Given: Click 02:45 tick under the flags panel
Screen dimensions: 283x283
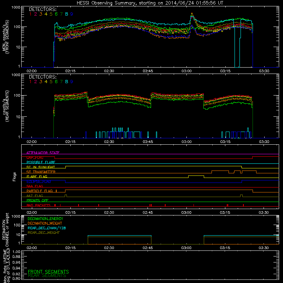Looking at the screenshot, I should click(148, 213).
